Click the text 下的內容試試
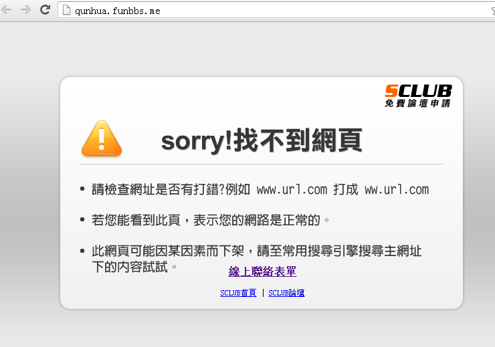This screenshot has height=347, width=495. pyautogui.click(x=130, y=267)
